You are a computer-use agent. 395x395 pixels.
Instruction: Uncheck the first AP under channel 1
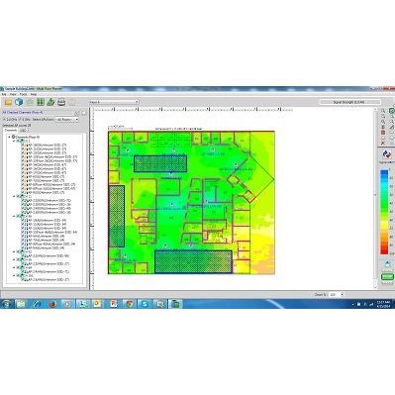(23, 145)
